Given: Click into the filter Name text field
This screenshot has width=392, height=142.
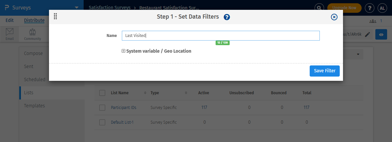Looking at the screenshot, I should (x=220, y=36).
